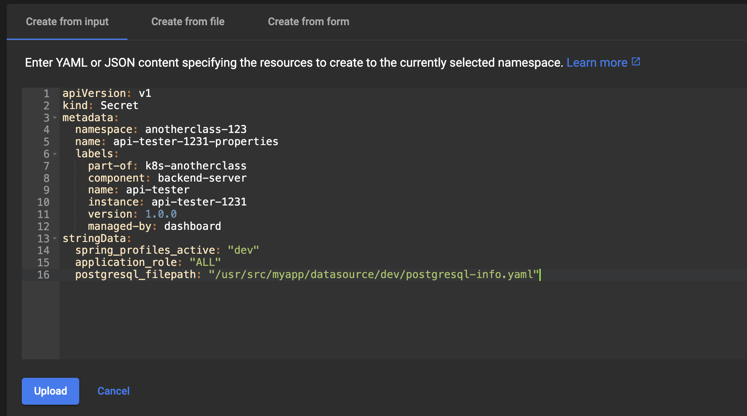Place cursor on version number 1.0.0
This screenshot has height=416, width=747.
click(x=161, y=214)
